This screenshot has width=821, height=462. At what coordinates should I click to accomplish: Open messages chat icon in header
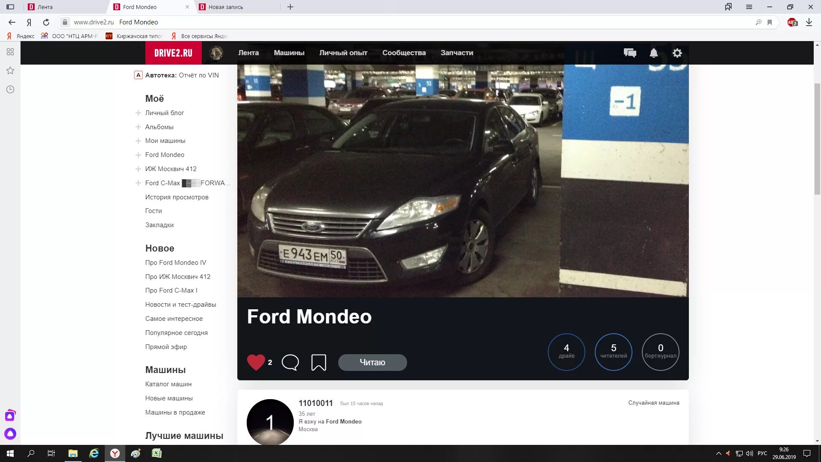tap(630, 53)
